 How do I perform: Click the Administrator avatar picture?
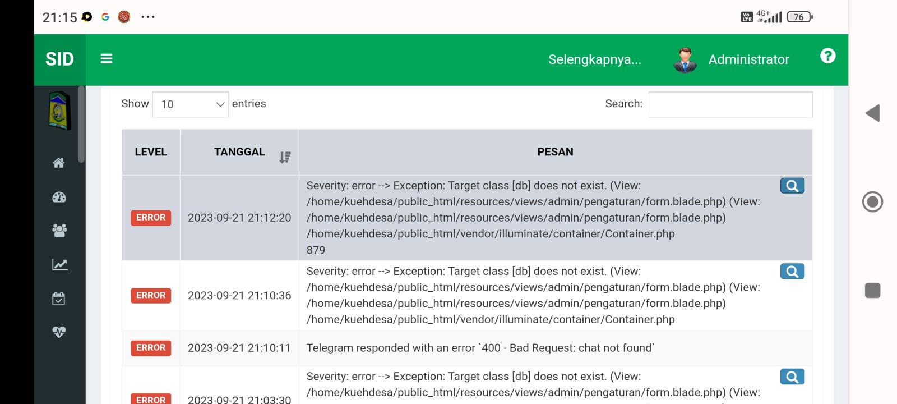[x=685, y=59]
